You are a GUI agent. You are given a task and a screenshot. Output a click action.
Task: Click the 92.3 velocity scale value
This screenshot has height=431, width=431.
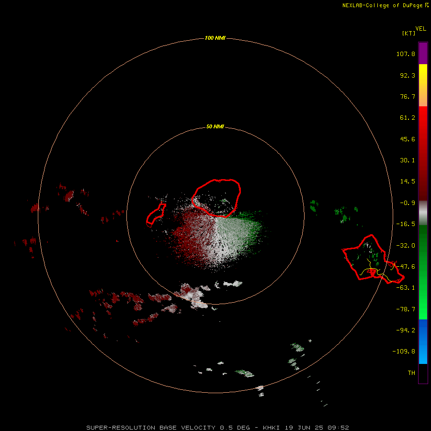[408, 75]
